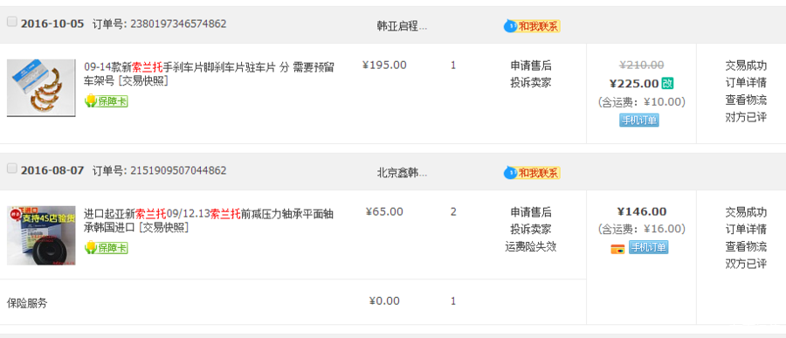786x338 pixels.
Task: Click the green 改 price-modified icon
Action: [667, 83]
